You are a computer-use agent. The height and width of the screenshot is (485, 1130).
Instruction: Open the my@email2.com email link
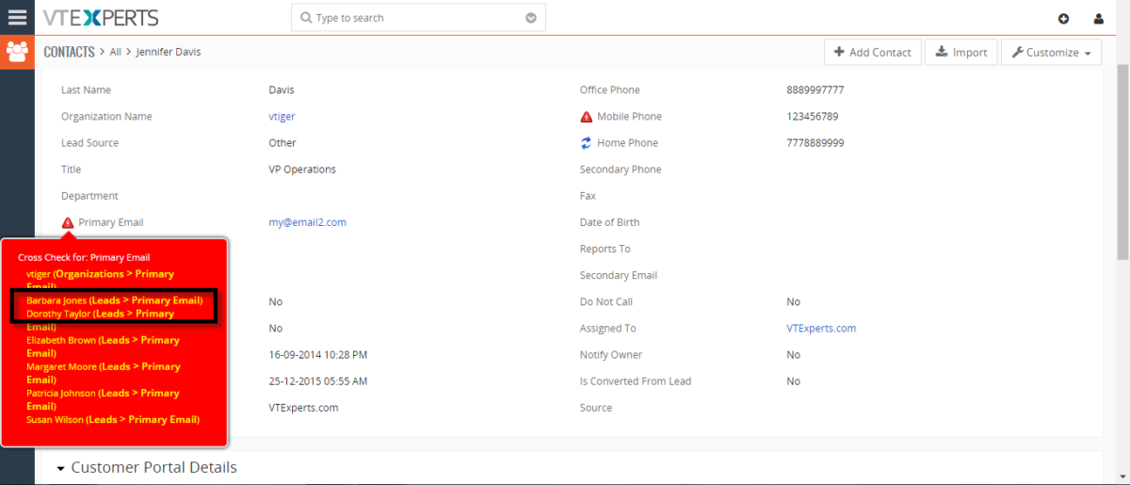(x=307, y=222)
